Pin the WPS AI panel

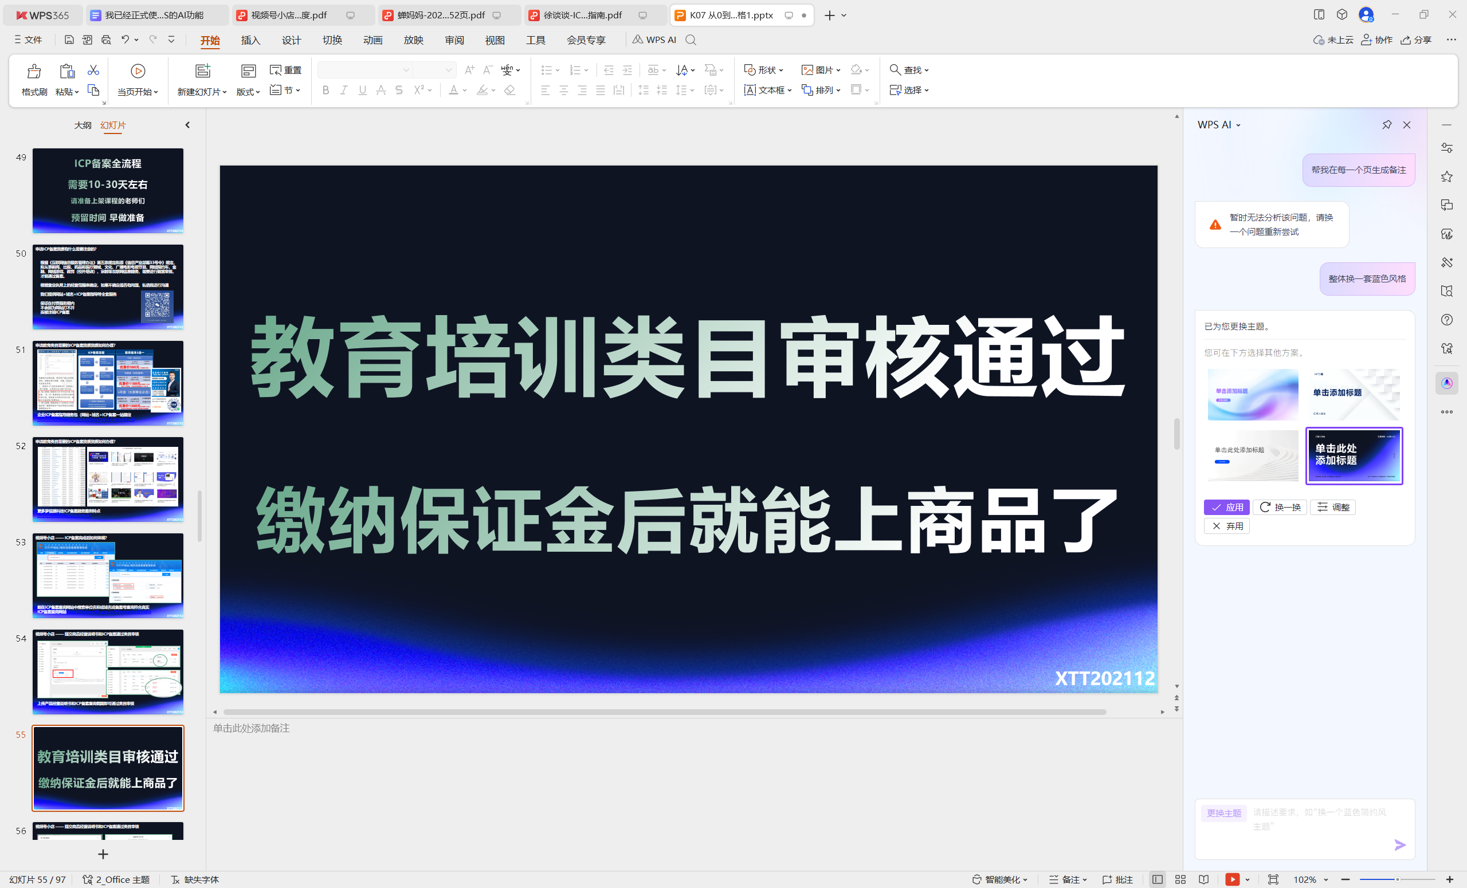click(x=1386, y=125)
